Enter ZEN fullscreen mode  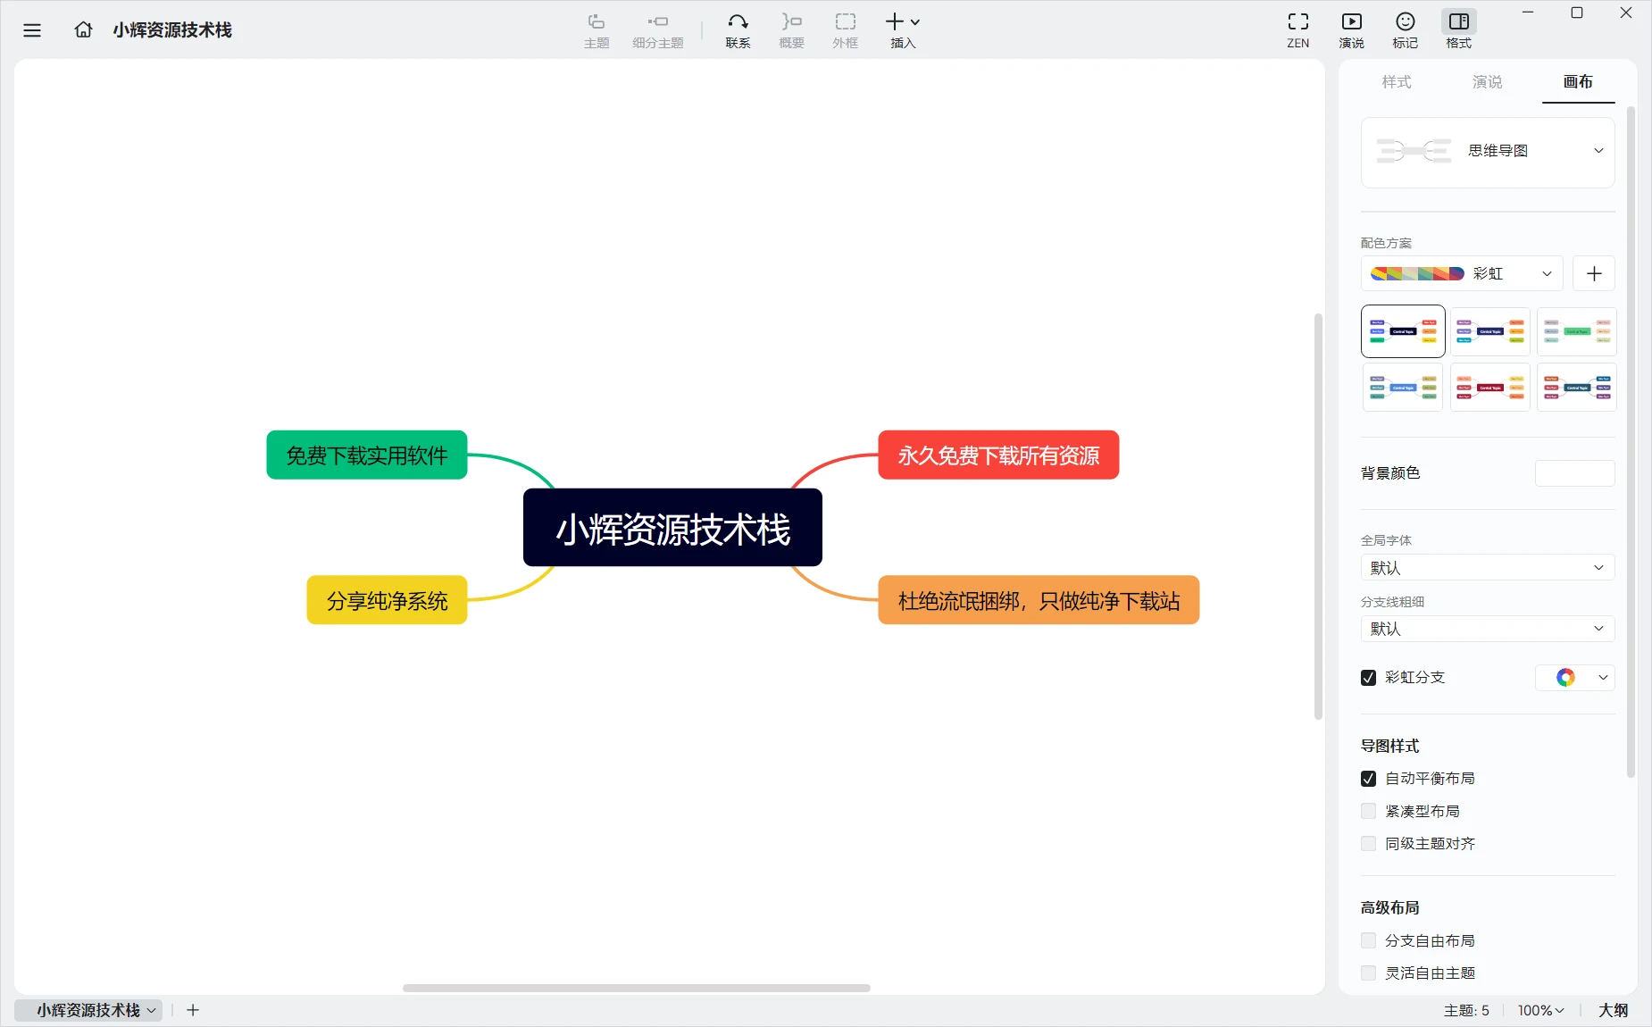[1297, 29]
